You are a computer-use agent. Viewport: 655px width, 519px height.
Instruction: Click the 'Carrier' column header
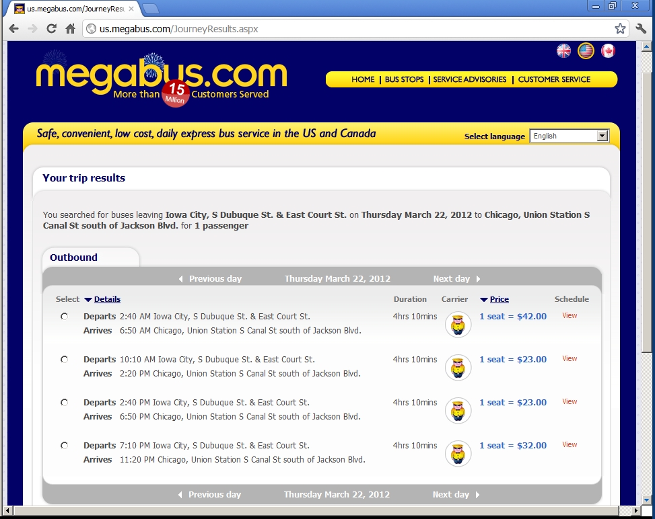454,299
